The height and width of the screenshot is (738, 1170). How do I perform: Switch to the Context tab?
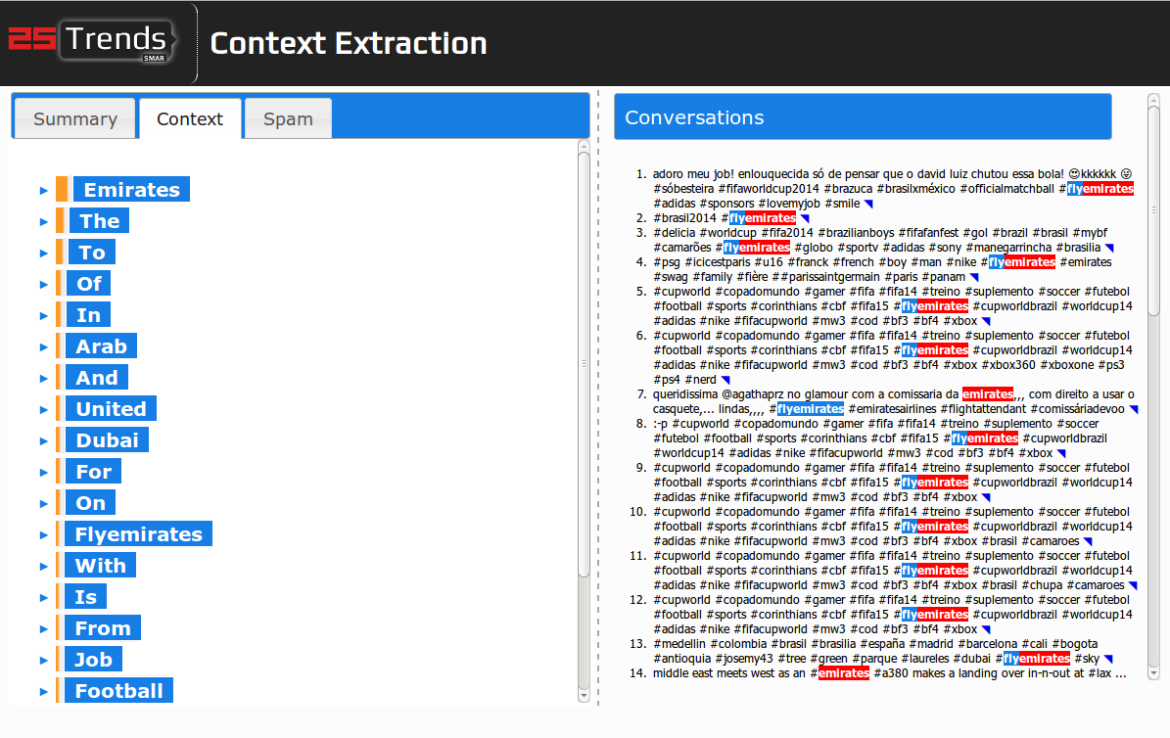pyautogui.click(x=190, y=118)
